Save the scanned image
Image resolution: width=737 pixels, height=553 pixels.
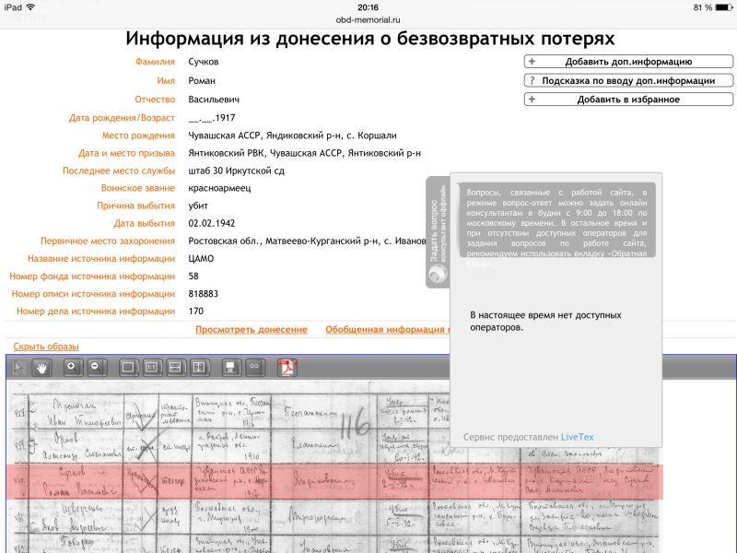pyautogui.click(x=230, y=367)
